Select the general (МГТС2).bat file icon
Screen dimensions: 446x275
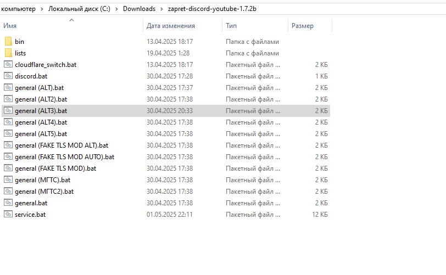click(8, 191)
